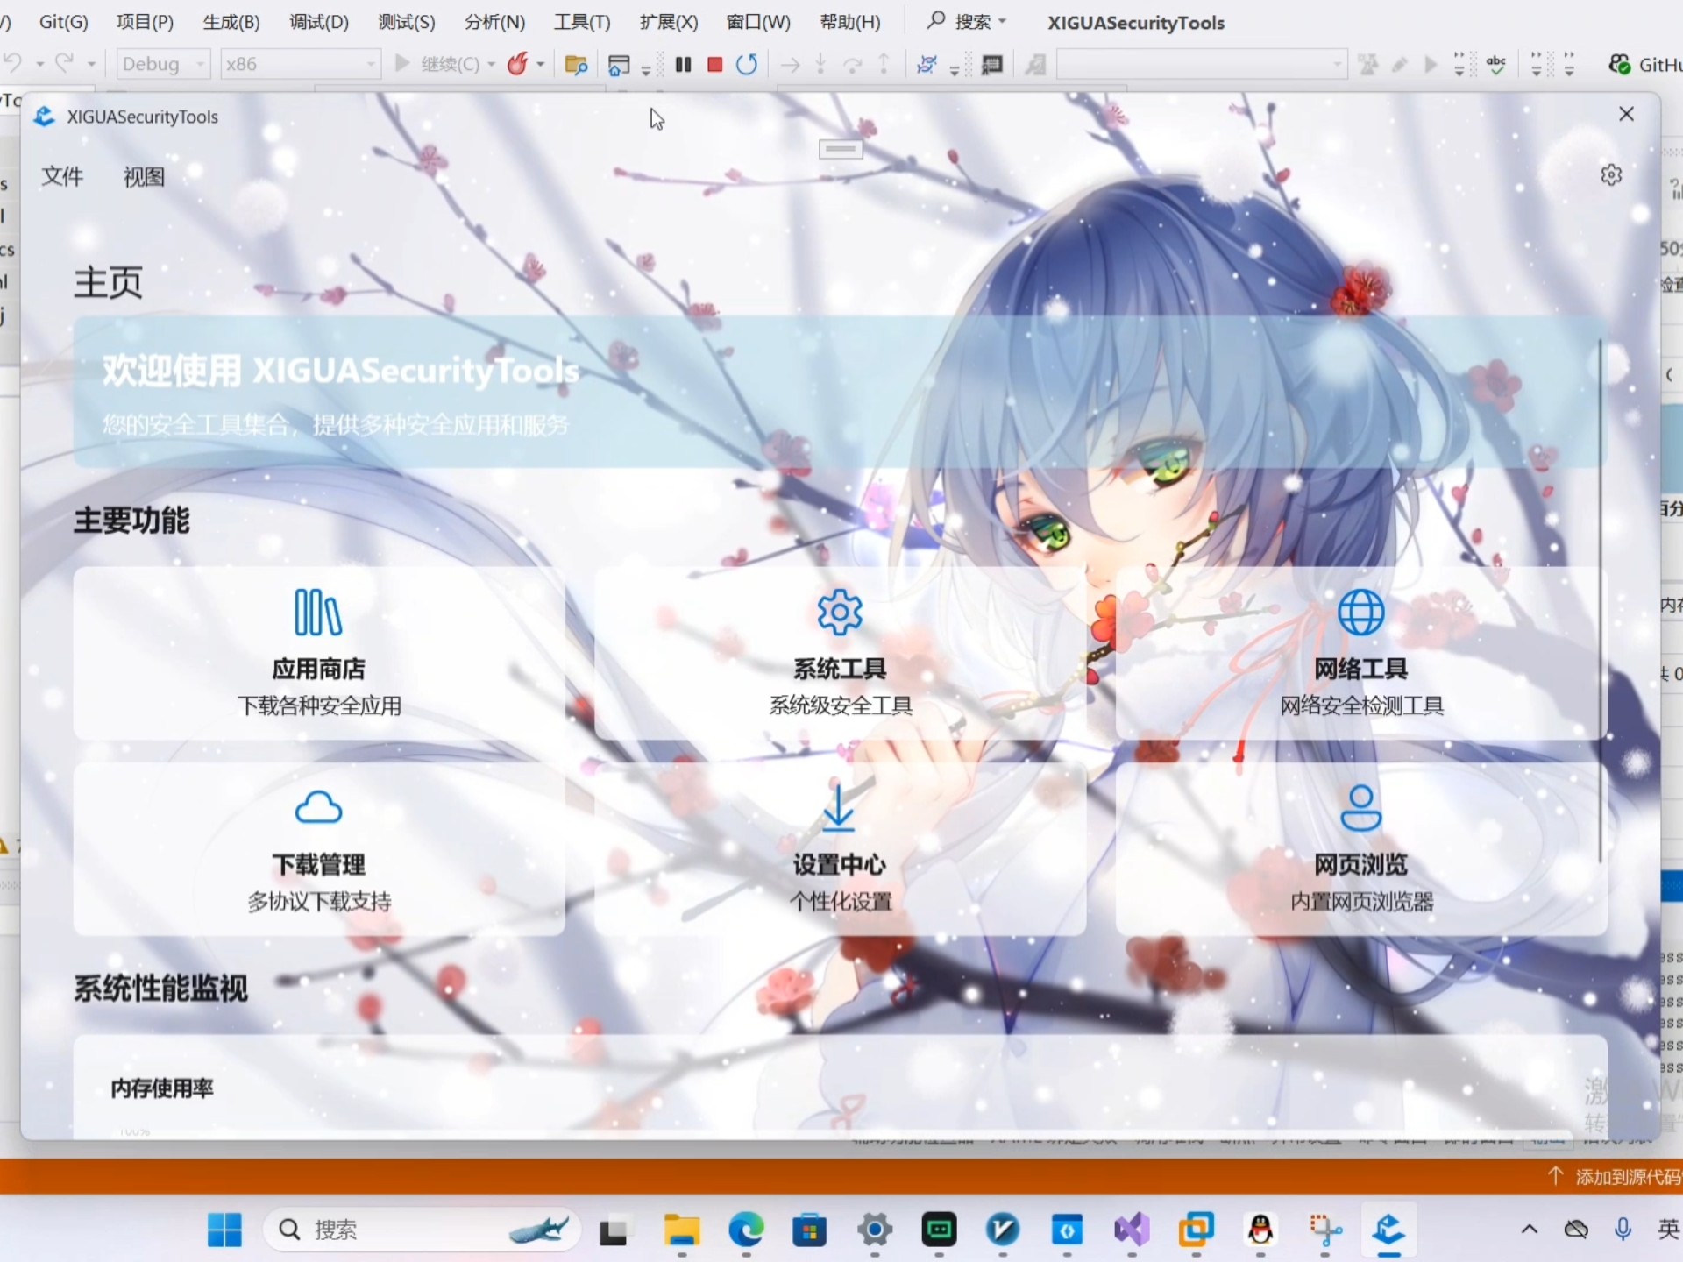Open the empty combo box in toolbar
This screenshot has height=1262, width=1683.
1201,64
